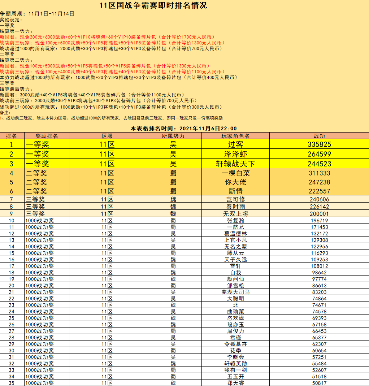Viewport: 369px width, 386px height.
Task: Select the 奖励排名 column header
Action: 47,136
